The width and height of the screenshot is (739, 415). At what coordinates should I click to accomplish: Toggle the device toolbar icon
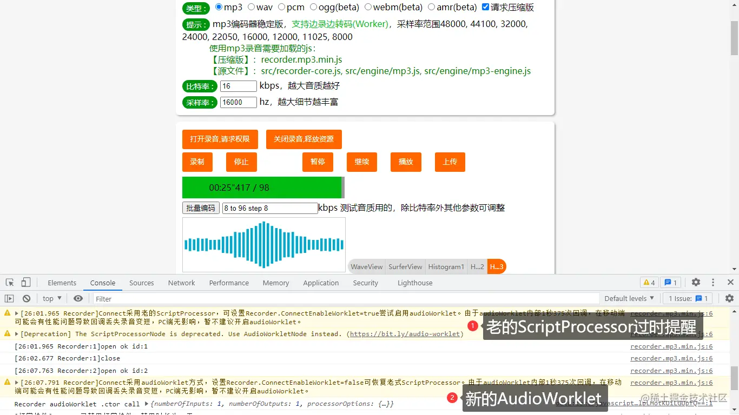(x=26, y=283)
